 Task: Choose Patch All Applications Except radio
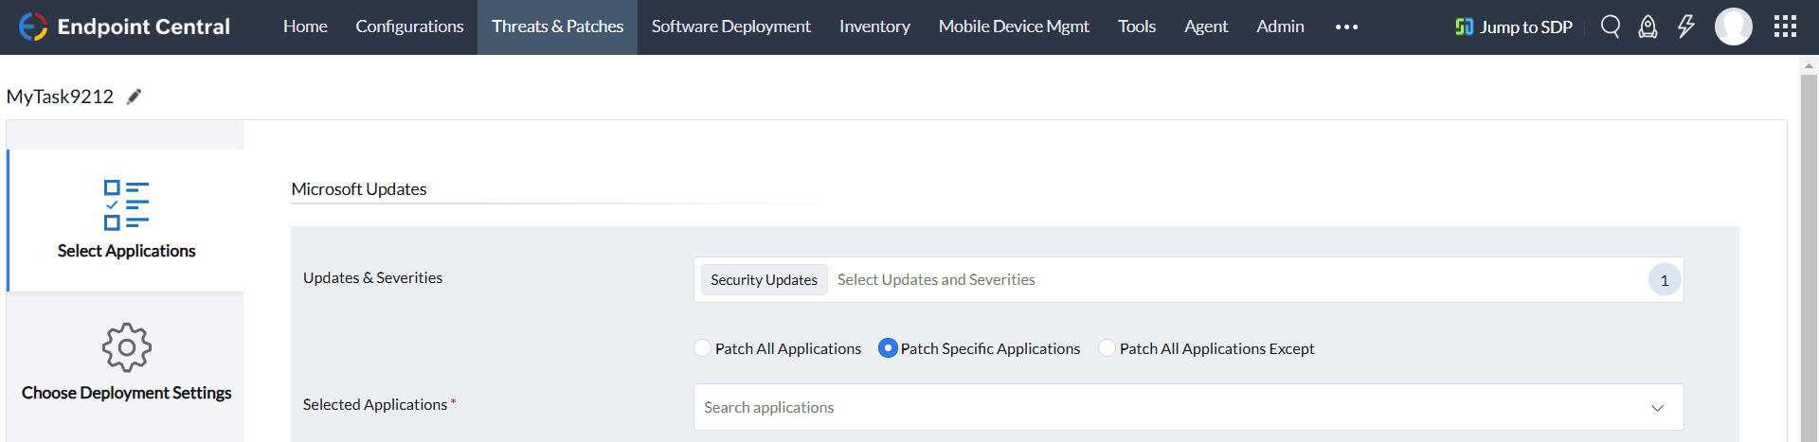tap(1107, 348)
